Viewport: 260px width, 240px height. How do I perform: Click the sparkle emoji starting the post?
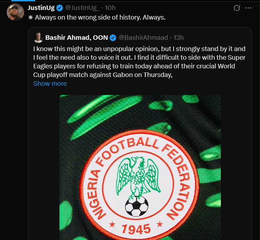(30, 17)
